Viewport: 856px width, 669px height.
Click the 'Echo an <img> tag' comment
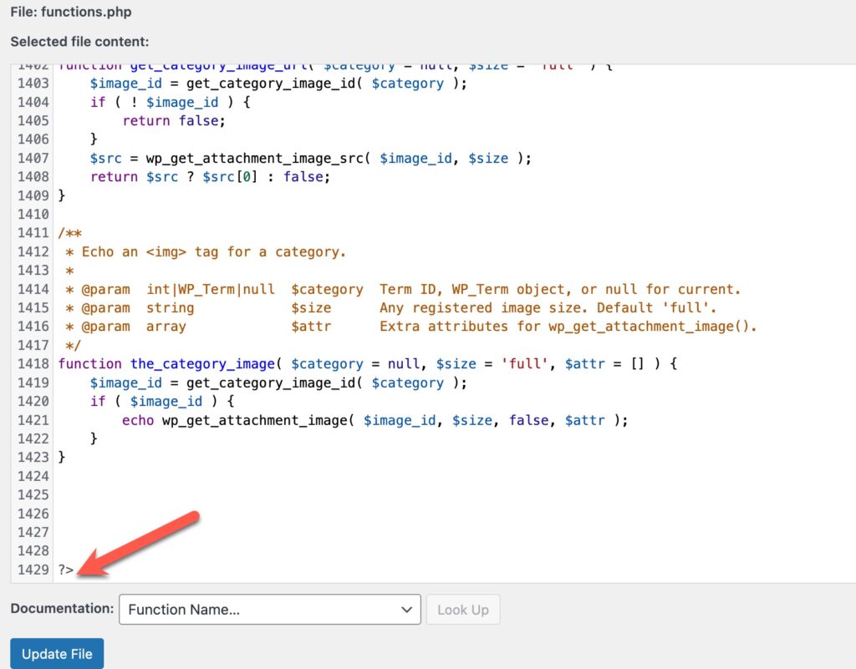click(213, 252)
